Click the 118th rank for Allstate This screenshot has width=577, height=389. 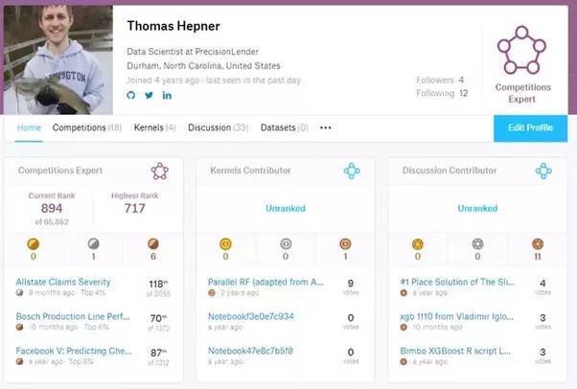158,285
